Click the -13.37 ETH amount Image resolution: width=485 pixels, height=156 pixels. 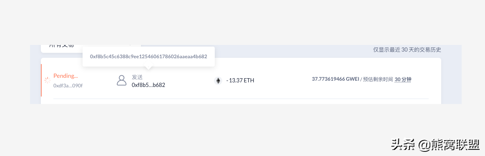(x=240, y=81)
